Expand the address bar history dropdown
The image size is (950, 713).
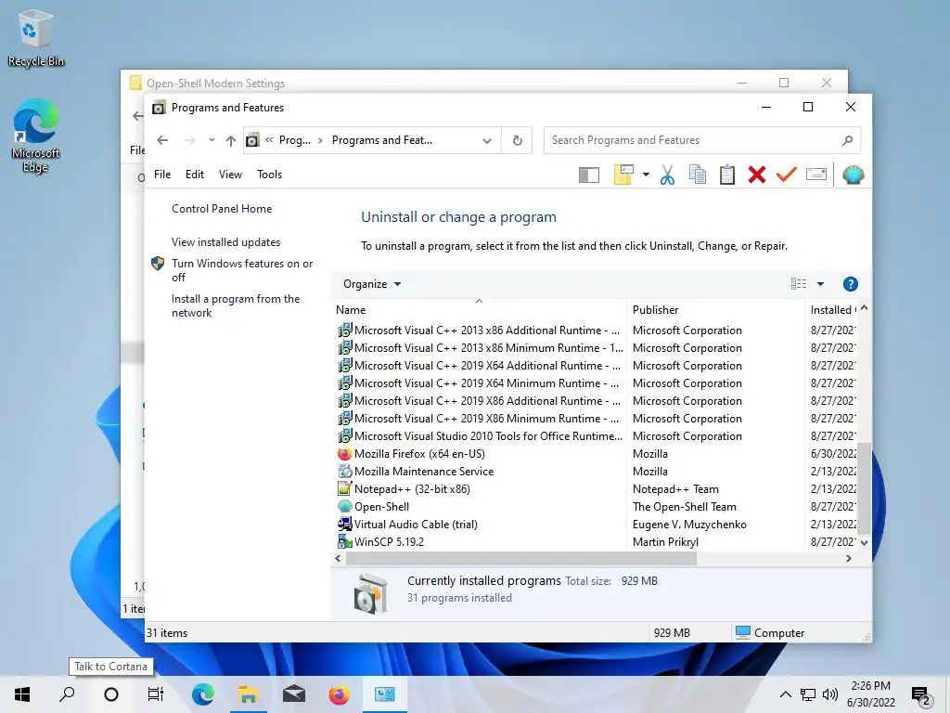486,141
